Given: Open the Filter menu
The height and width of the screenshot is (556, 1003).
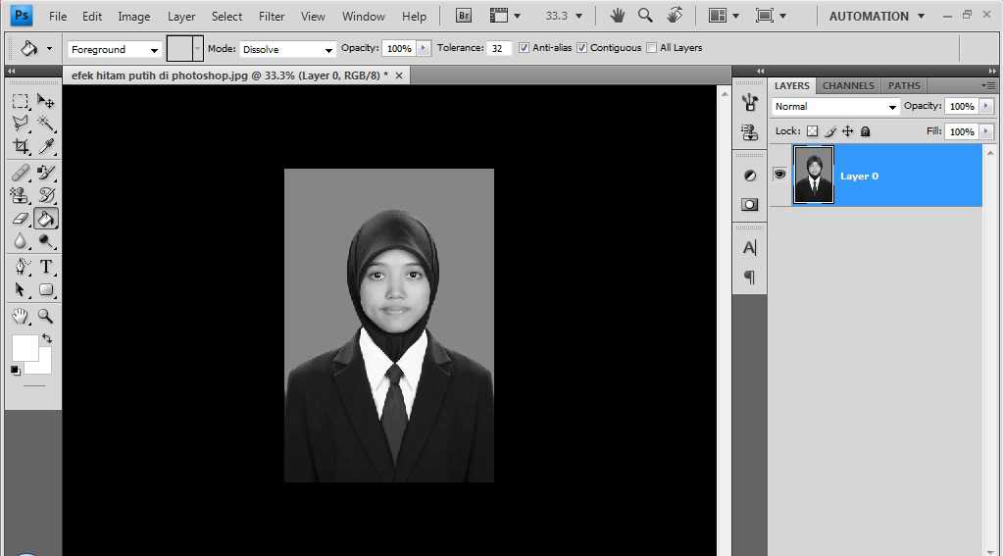Looking at the screenshot, I should pyautogui.click(x=272, y=17).
